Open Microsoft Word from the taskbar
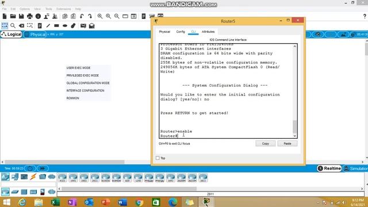Screen dimensions: 368x207 [x=122, y=202]
